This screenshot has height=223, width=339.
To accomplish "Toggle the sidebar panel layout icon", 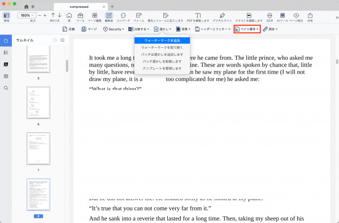I will coord(6,15).
